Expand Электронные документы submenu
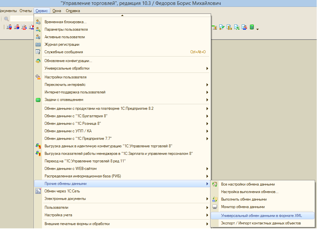The height and width of the screenshot is (229, 317). pos(122,199)
